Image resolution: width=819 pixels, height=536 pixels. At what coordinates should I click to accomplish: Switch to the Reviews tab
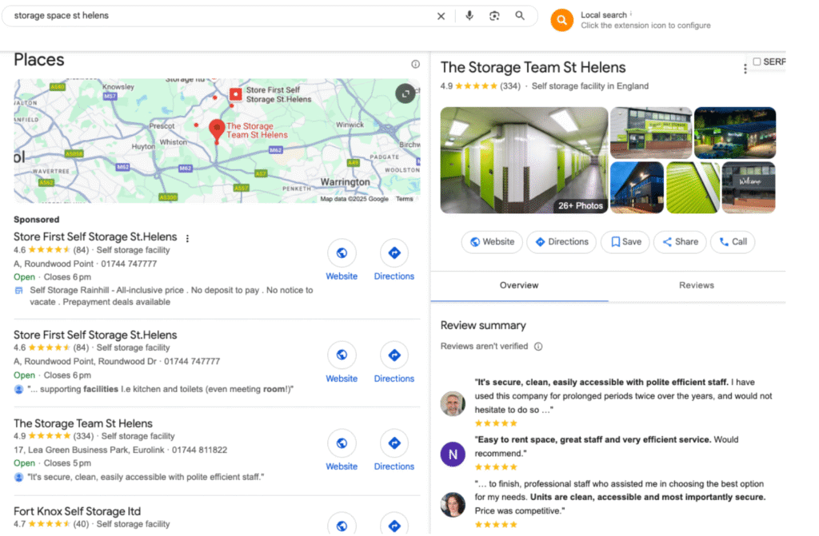(697, 285)
